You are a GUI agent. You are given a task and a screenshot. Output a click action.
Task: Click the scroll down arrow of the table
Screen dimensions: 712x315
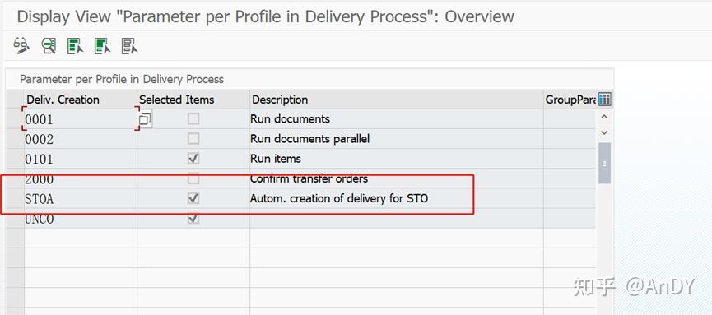click(604, 133)
